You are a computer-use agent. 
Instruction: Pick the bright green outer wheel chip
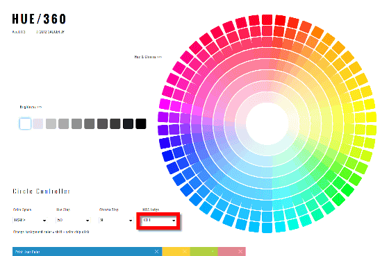347,189
